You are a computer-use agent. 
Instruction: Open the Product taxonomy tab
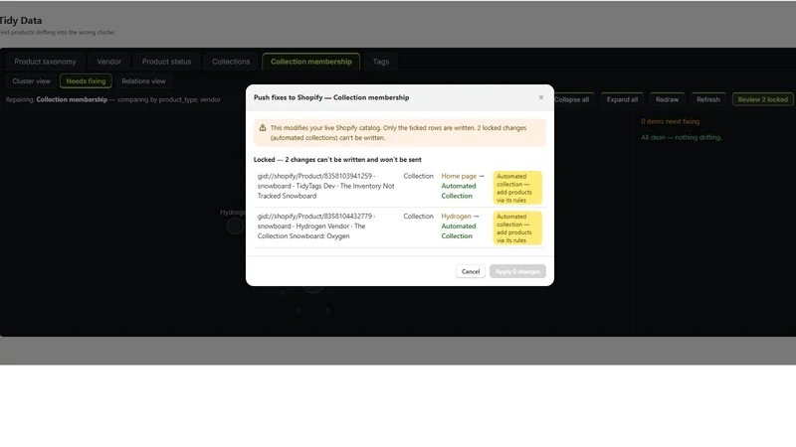point(45,62)
